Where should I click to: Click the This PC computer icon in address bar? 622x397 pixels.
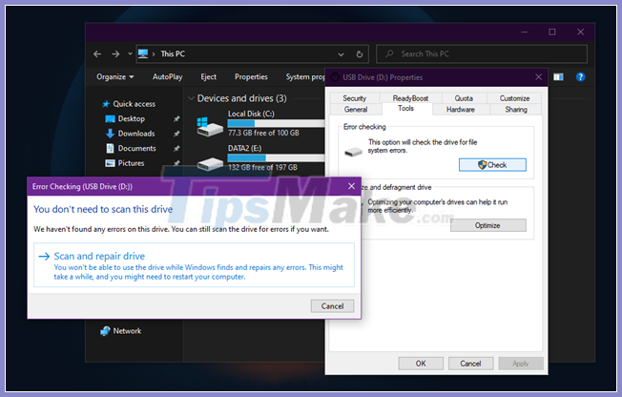[143, 53]
